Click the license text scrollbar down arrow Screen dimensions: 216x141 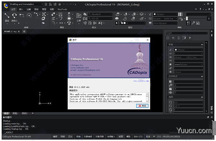147,101
